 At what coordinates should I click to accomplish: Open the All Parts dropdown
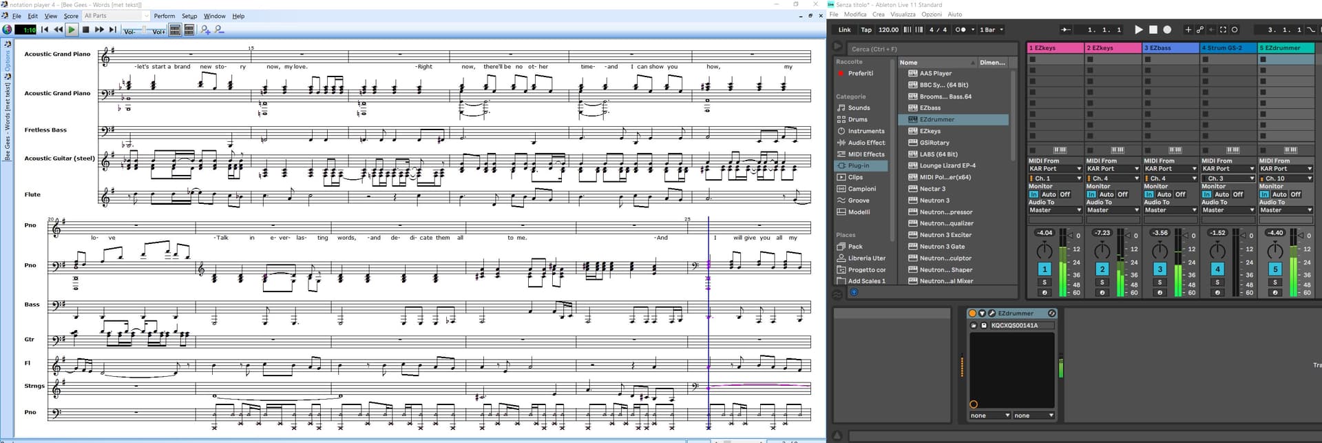pos(116,16)
